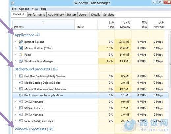Select Print driver host for applications
The width and height of the screenshot is (171, 134).
pyautogui.click(x=91, y=95)
